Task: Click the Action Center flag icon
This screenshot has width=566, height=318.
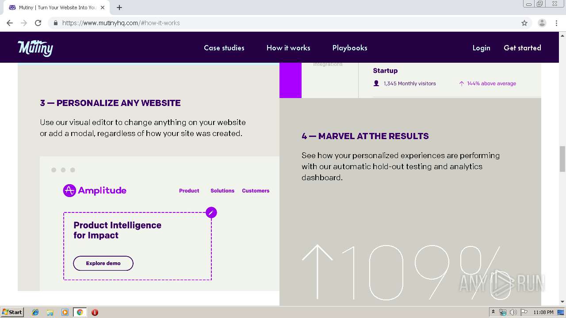Action: point(524,312)
